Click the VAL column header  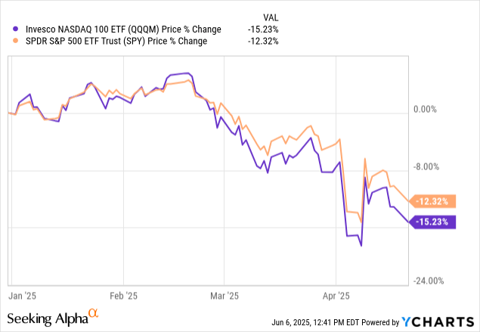click(x=269, y=14)
